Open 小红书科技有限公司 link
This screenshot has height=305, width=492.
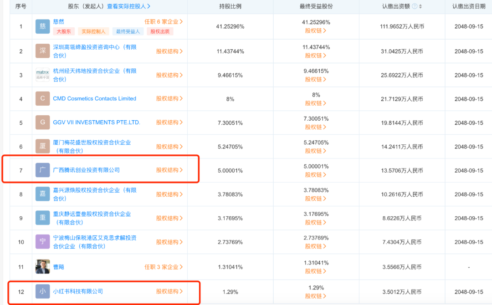click(78, 291)
